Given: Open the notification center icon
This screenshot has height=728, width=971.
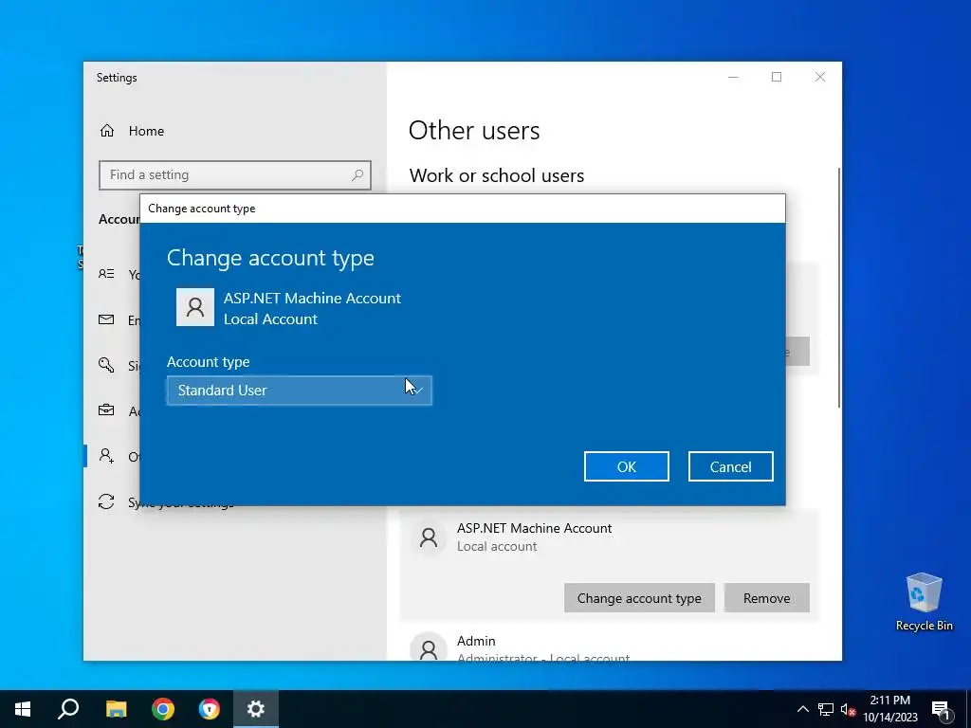Looking at the screenshot, I should pyautogui.click(x=942, y=709).
